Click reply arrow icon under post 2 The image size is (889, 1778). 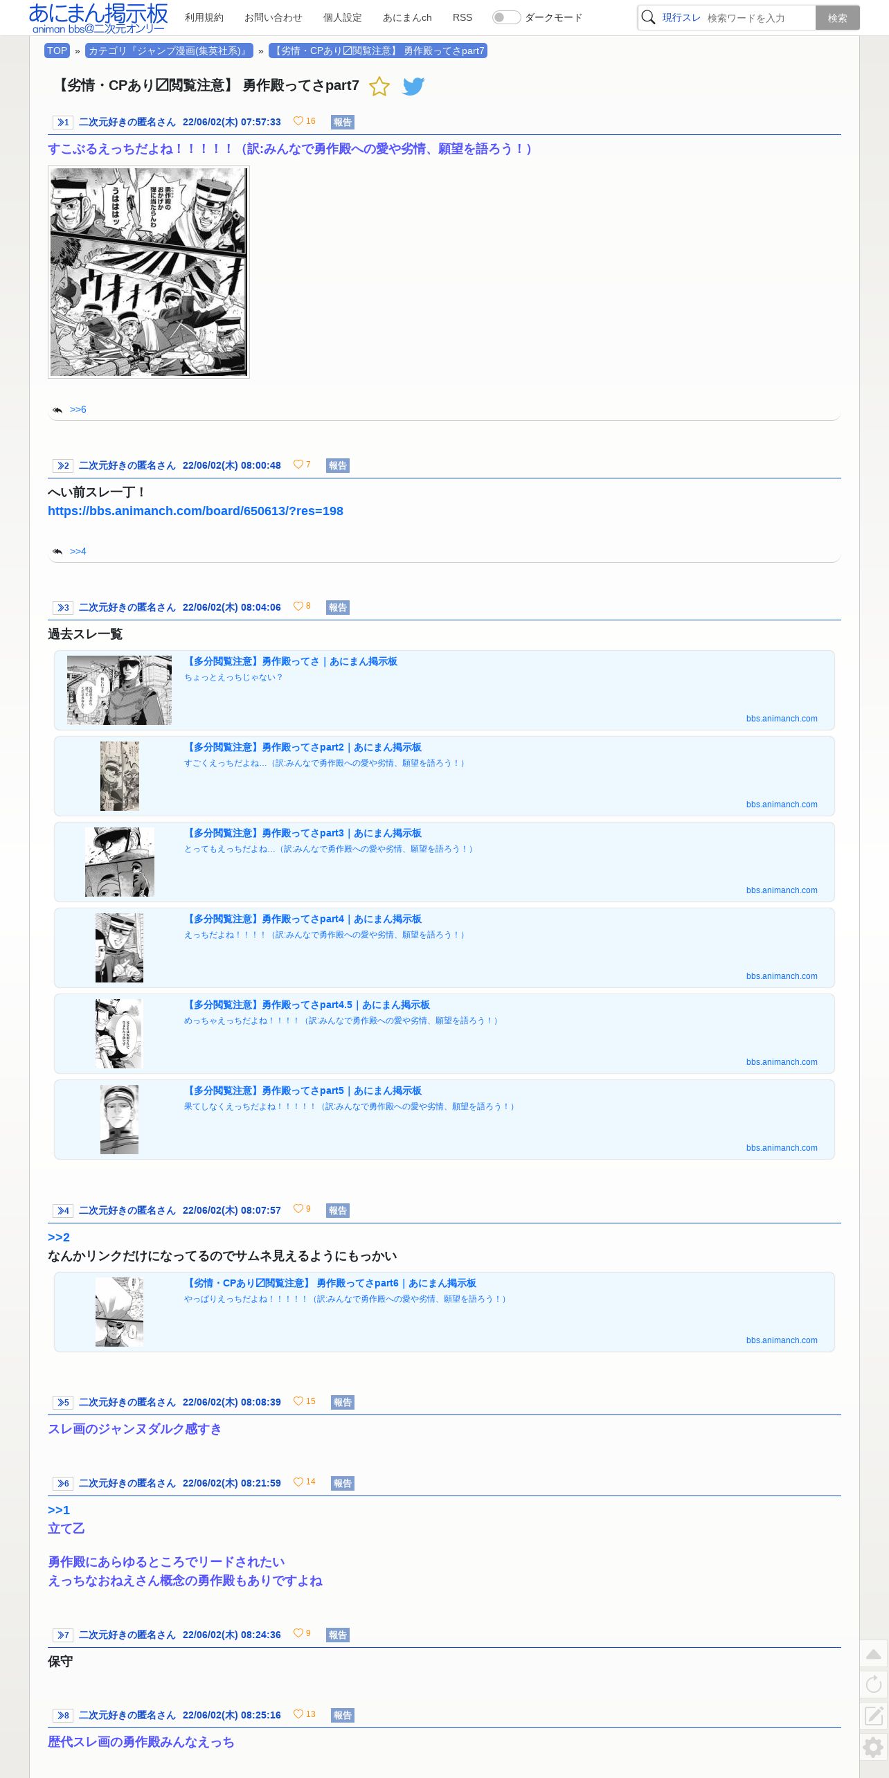coord(57,552)
